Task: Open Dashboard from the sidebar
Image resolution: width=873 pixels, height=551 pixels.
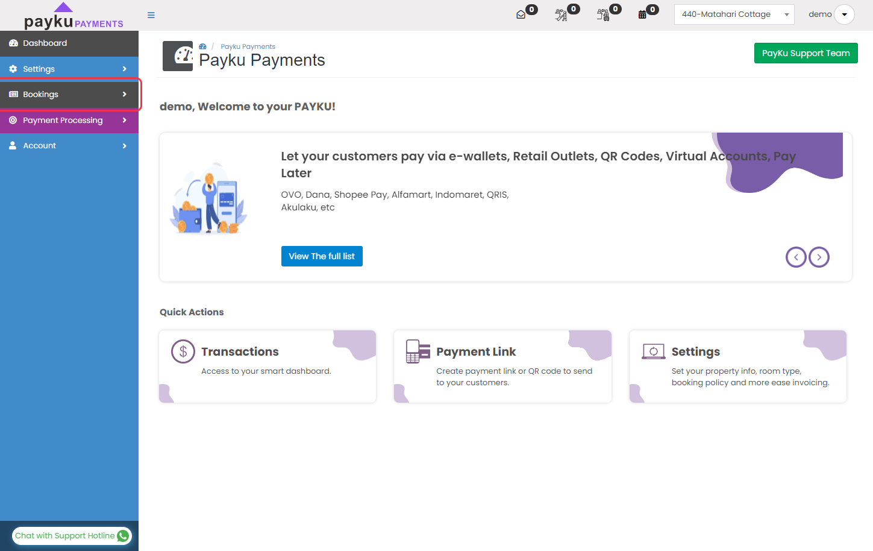Action: [69, 43]
